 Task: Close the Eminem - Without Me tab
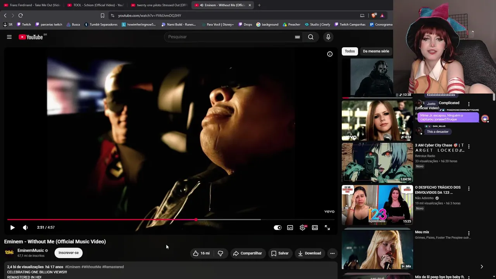point(250,5)
